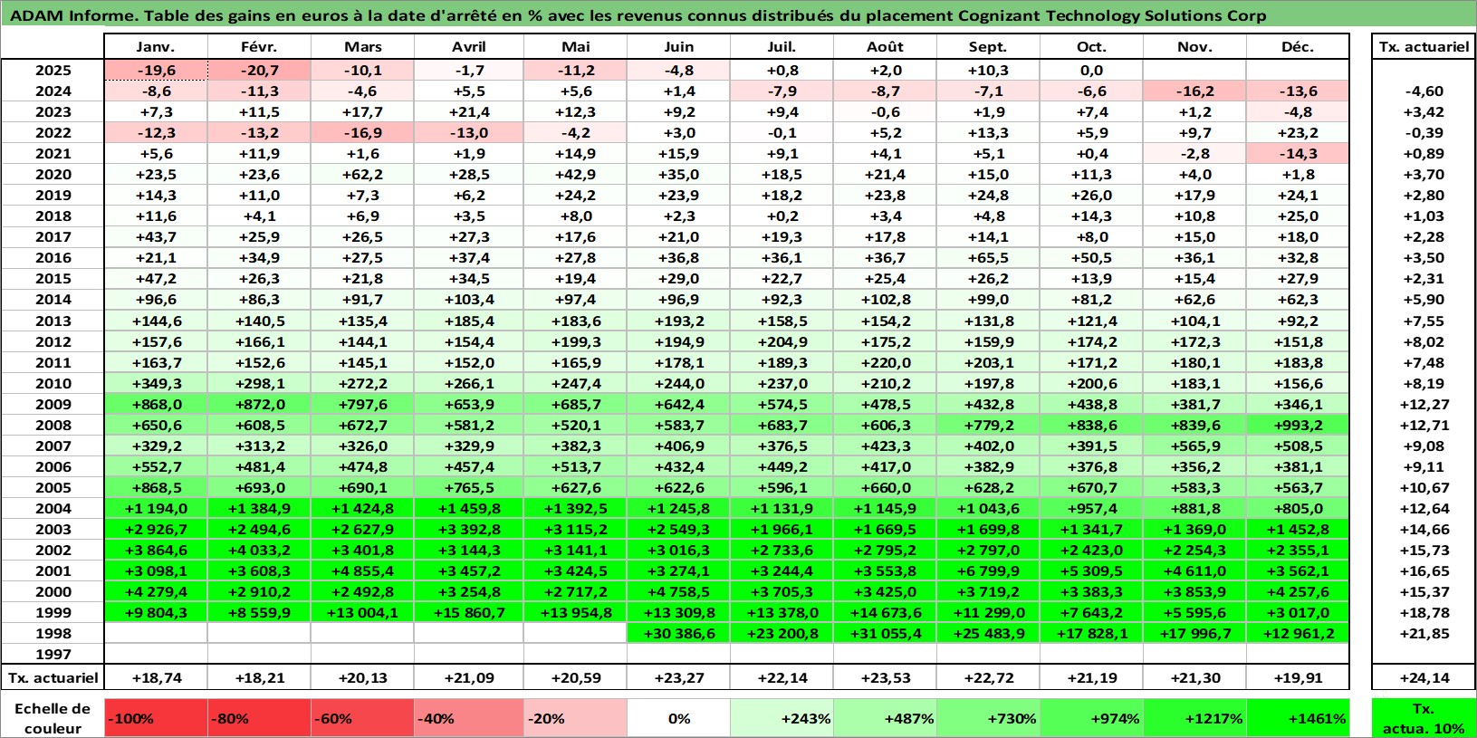Select the '+26,0' cell for October 2019
This screenshot has height=738, width=1477.
[x=1091, y=195]
